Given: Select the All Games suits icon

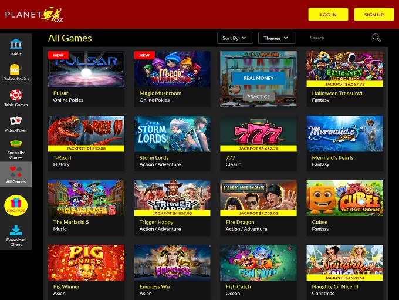Looking at the screenshot, I should point(16,171).
